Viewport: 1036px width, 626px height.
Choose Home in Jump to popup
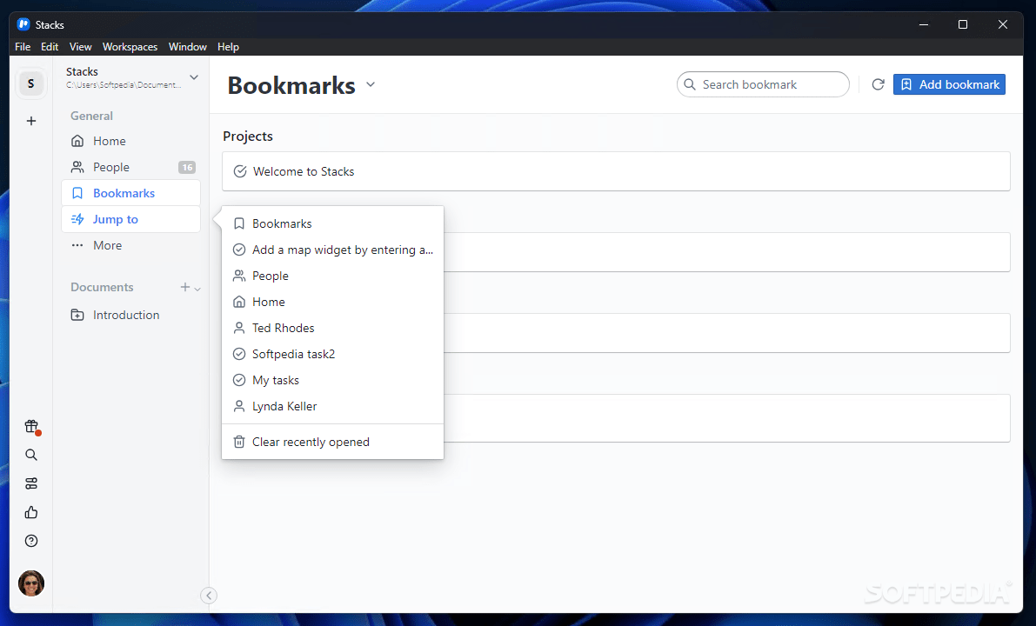click(x=332, y=302)
